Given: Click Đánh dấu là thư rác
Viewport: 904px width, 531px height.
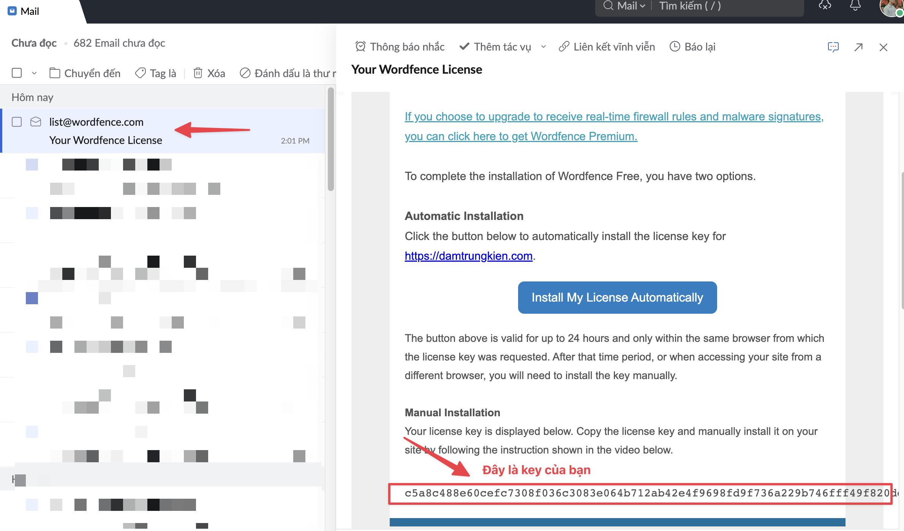Looking at the screenshot, I should click(x=288, y=73).
